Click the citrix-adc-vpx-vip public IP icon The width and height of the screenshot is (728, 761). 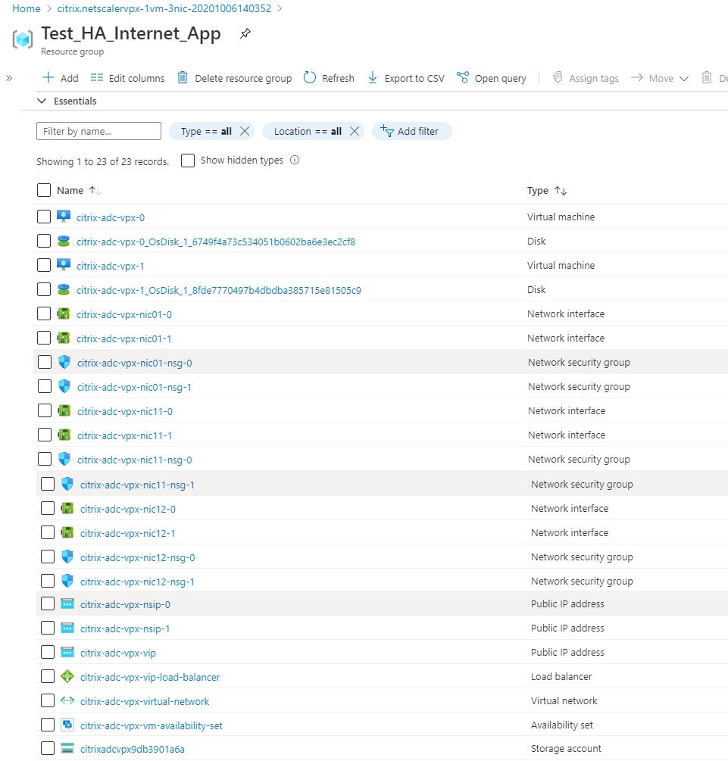[x=67, y=652]
